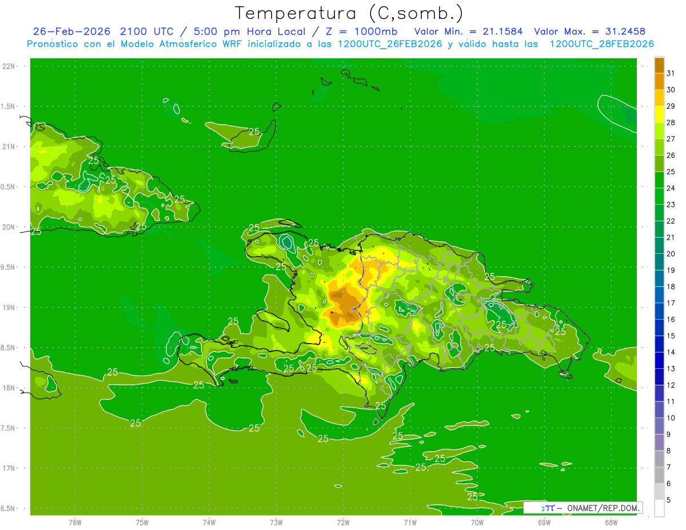Click the legend value "24"
The image size is (686, 530).
pyautogui.click(x=671, y=188)
